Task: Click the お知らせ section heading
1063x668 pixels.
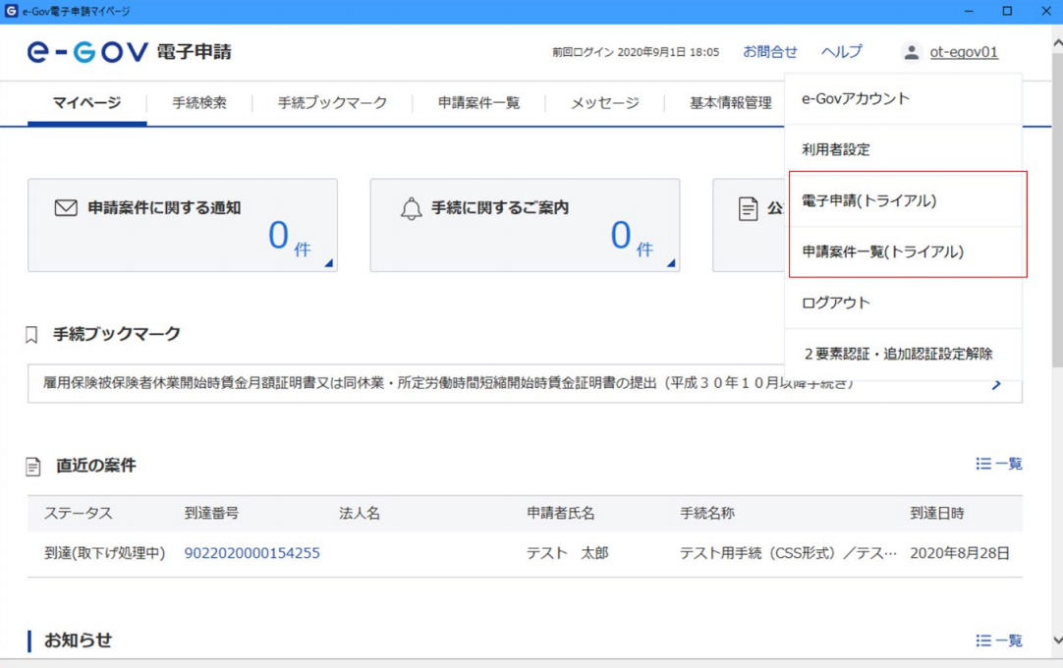Action: [x=78, y=640]
